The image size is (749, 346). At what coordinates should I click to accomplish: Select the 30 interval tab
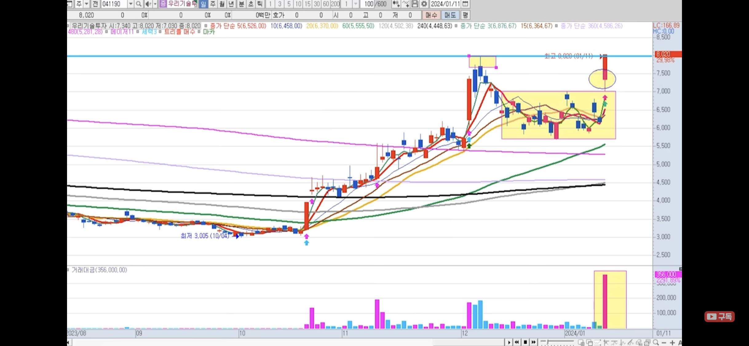click(x=316, y=4)
